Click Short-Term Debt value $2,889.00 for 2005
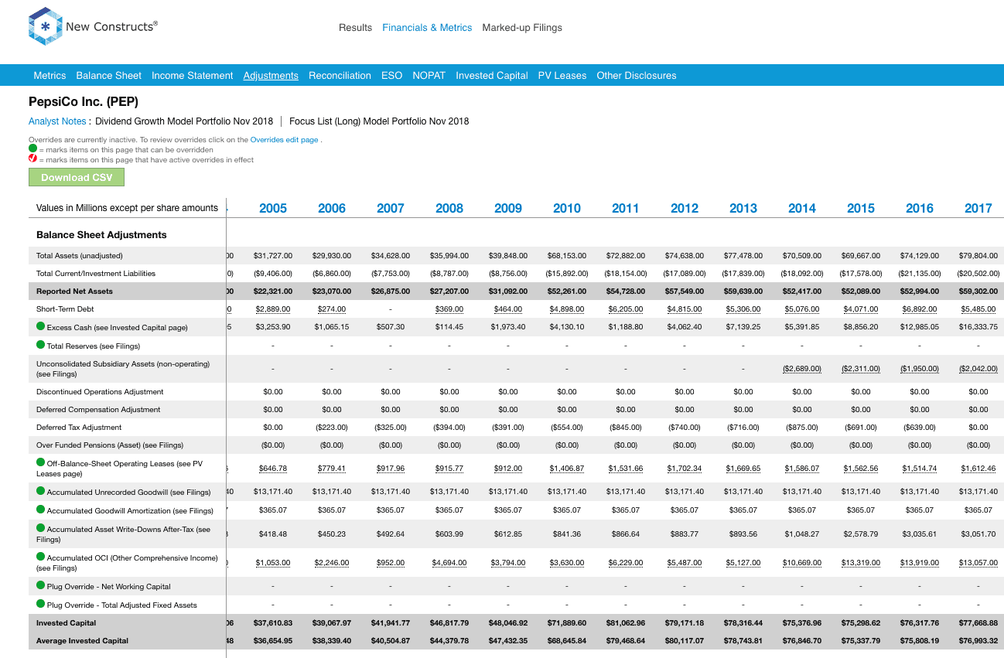 click(x=273, y=309)
